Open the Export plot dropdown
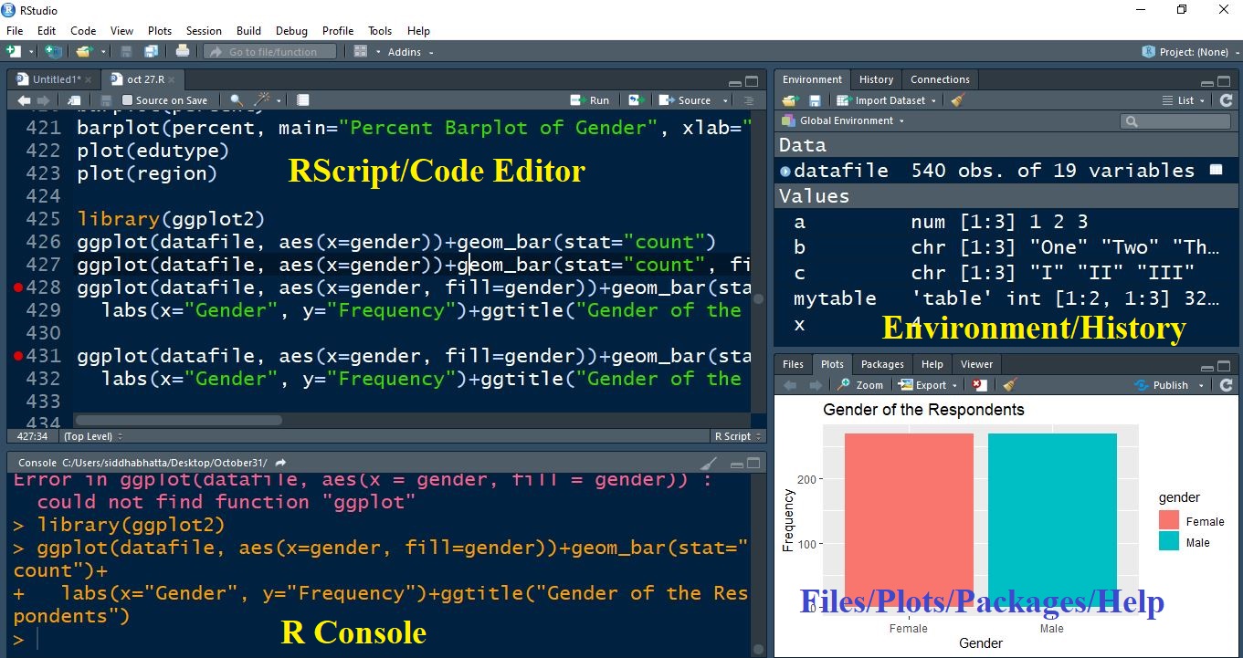 pos(928,385)
